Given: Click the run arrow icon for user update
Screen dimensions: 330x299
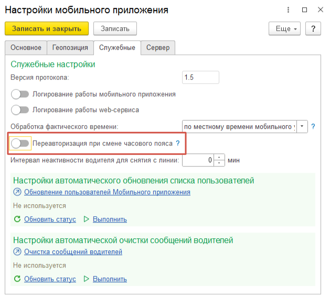Looking at the screenshot, I should 87,219.
